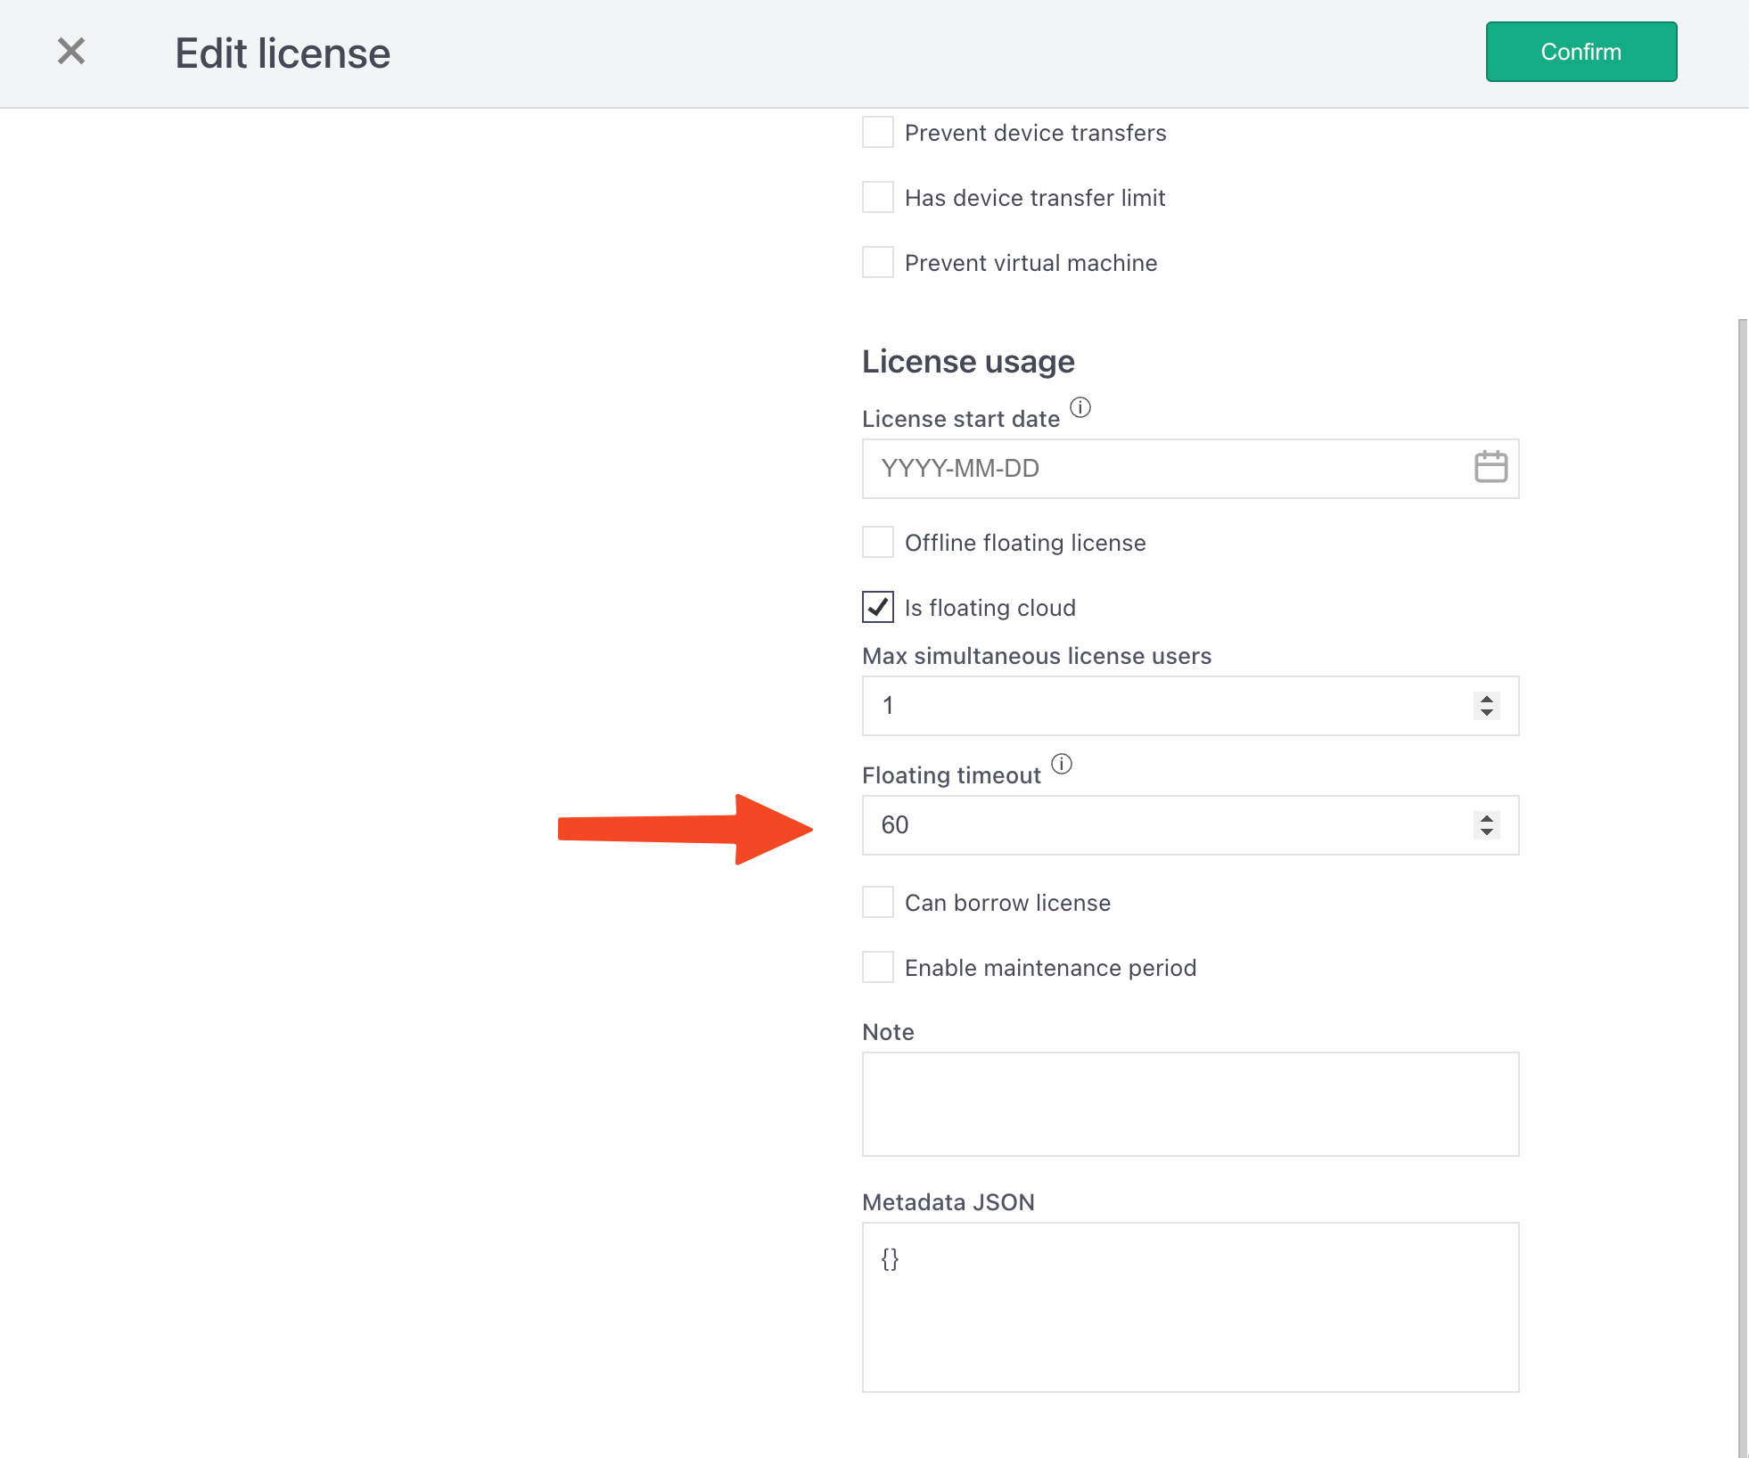Click inside the Metadata JSON editor
This screenshot has width=1749, height=1458.
1190,1306
